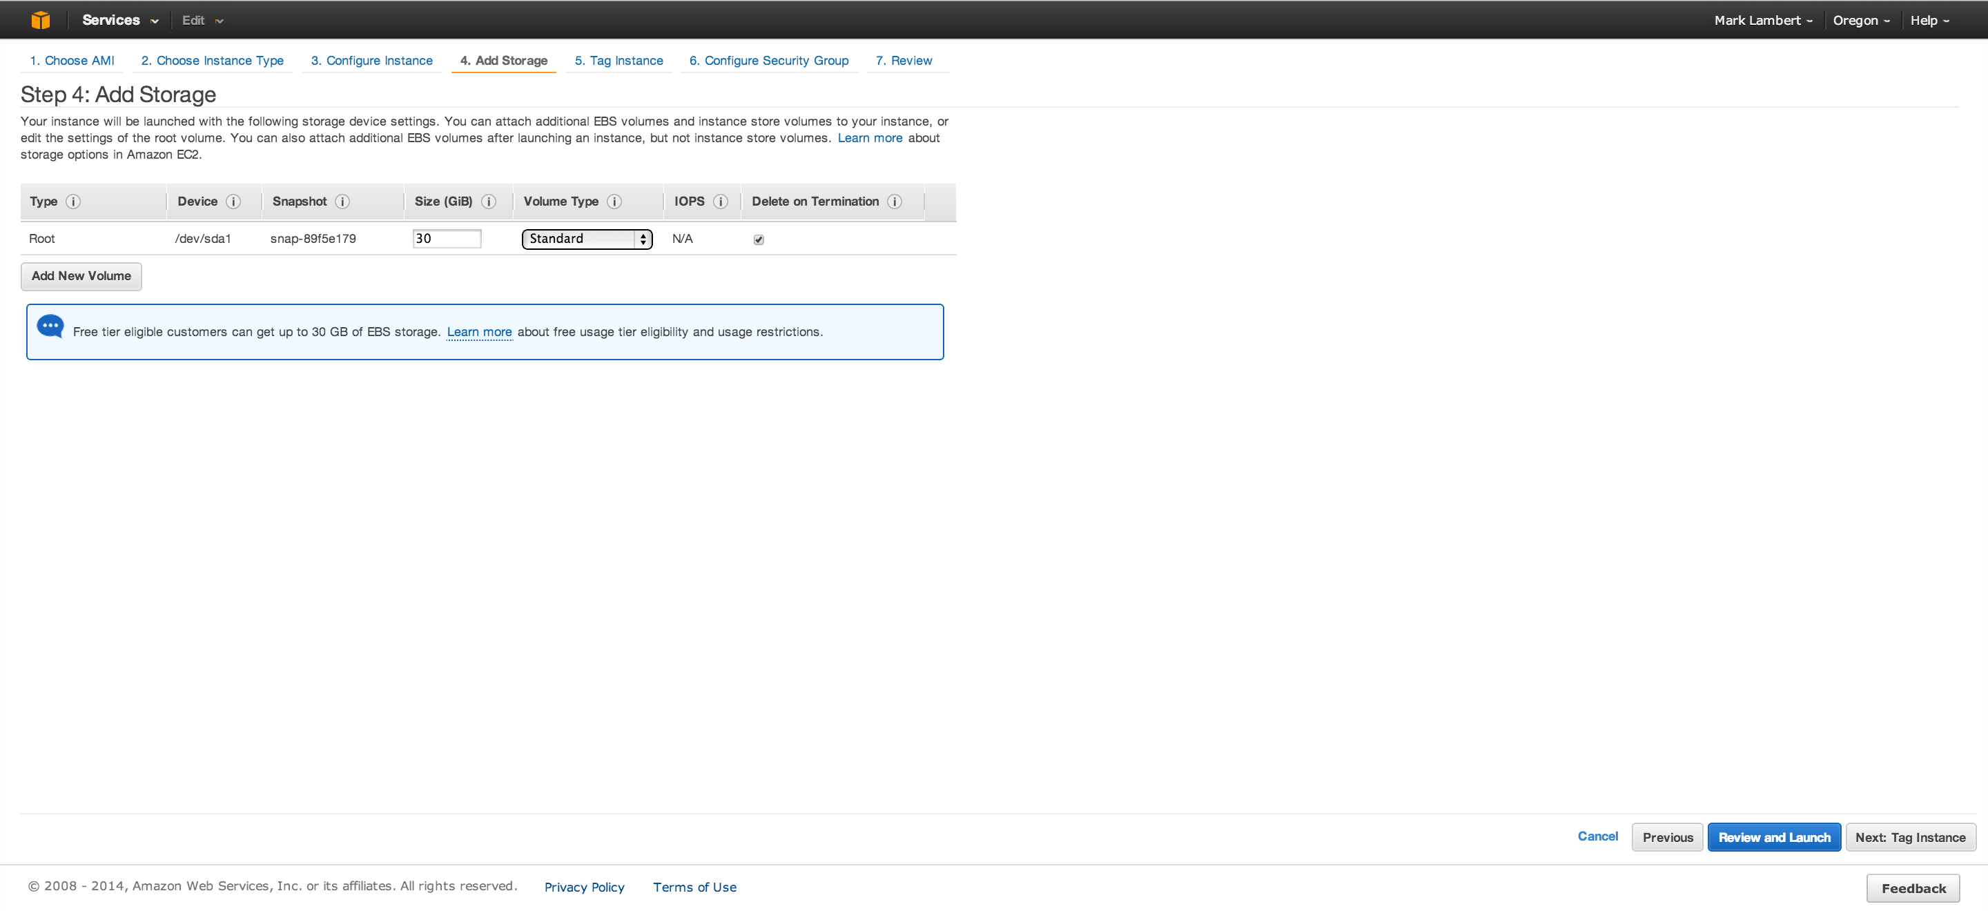This screenshot has height=911, width=1988.
Task: Click the free tier Learn more link
Action: (x=479, y=332)
